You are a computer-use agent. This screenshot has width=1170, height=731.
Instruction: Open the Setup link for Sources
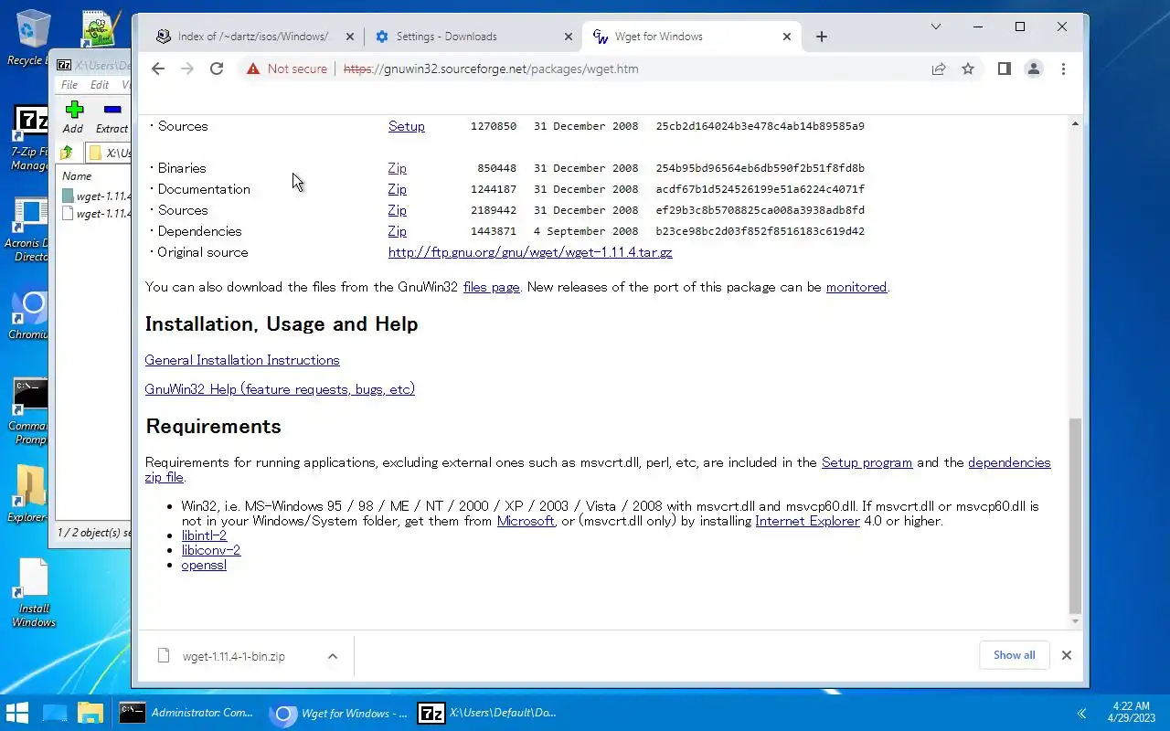pos(406,126)
